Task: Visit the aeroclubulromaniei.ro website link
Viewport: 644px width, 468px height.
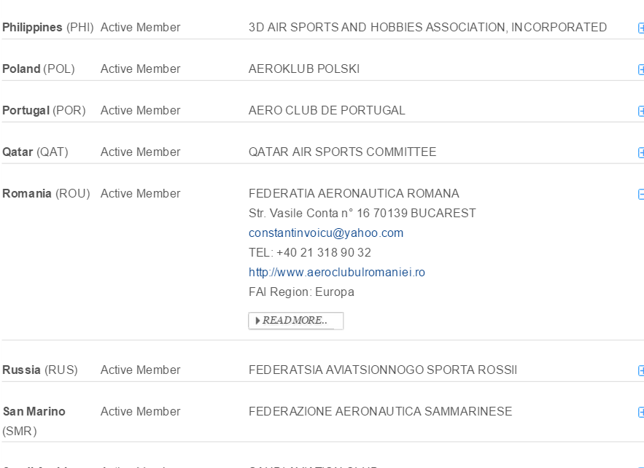Action: [x=337, y=273]
